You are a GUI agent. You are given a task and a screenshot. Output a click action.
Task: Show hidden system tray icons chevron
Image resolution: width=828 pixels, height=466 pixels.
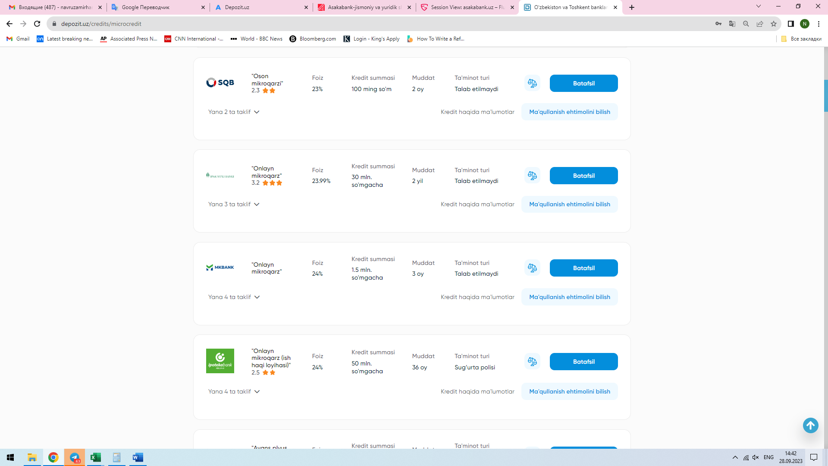point(735,457)
